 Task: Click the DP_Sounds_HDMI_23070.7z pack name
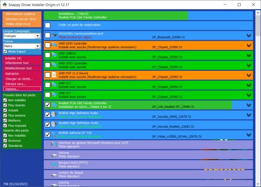(x=172, y=117)
